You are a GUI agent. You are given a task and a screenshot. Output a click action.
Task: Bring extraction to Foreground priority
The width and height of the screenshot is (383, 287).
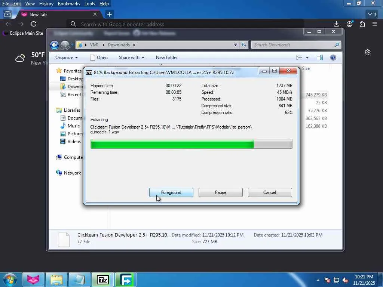[x=171, y=192]
